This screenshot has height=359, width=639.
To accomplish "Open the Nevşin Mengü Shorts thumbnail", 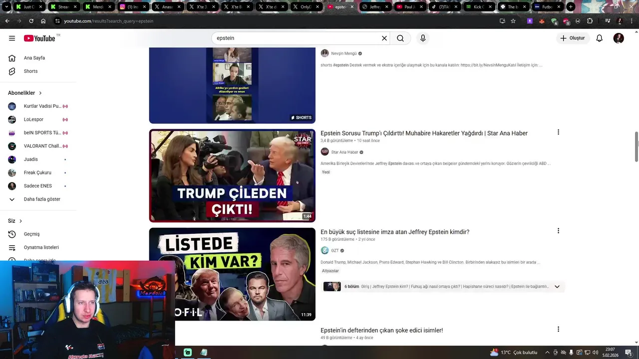I will click(x=232, y=85).
